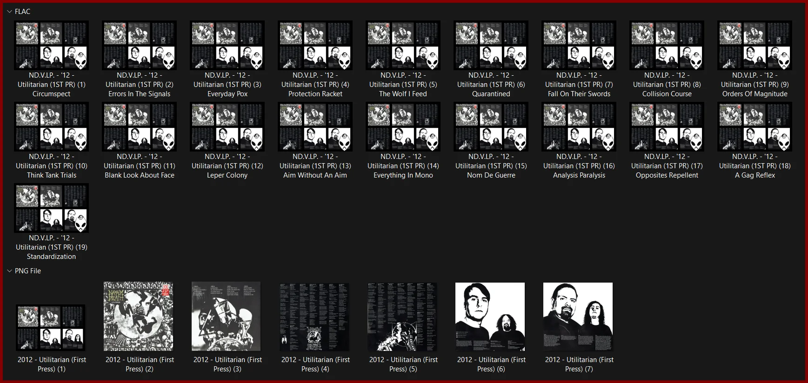Select the Everything In Mono thumbnail
The width and height of the screenshot is (808, 383).
coord(403,126)
